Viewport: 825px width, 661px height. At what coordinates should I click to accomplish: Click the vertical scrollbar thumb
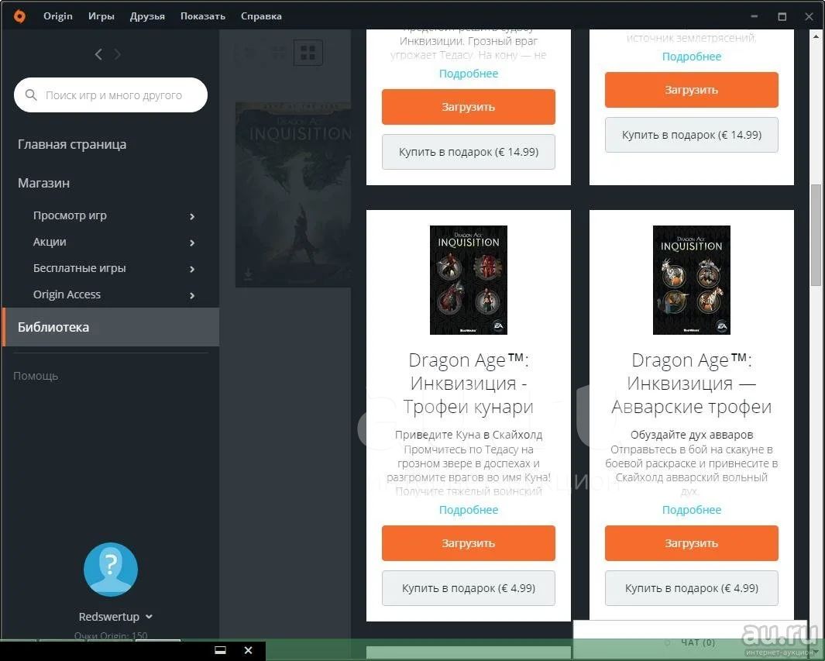tap(816, 235)
